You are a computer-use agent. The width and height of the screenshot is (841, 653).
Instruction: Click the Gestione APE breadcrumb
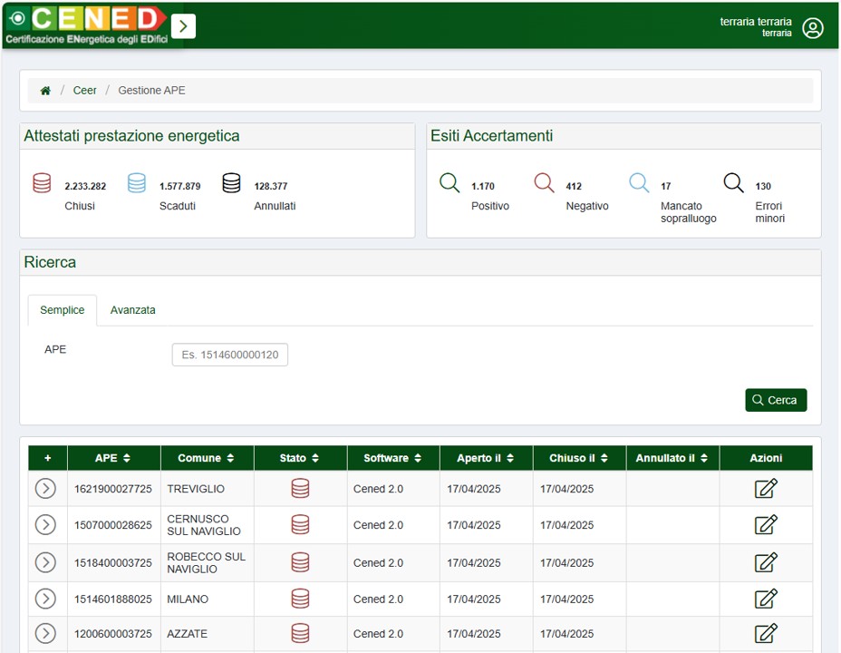click(151, 90)
